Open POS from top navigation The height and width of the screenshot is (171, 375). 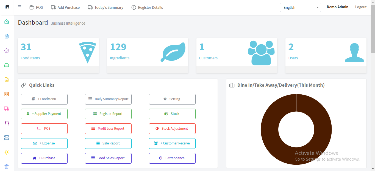click(36, 7)
